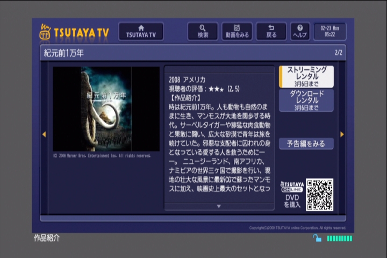Image resolution: width=387 pixels, height=258 pixels.
Task: Click the blue padlock icon in status bar
Action: point(317,238)
